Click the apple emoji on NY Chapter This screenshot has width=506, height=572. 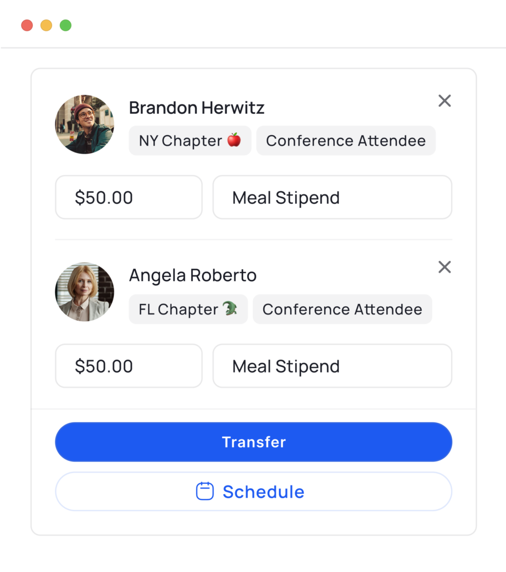point(234,140)
